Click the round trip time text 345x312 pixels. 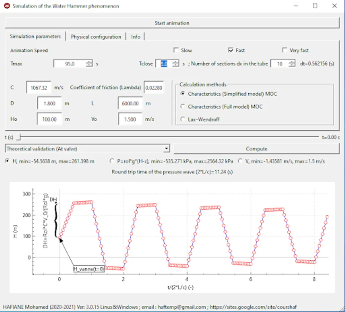click(172, 172)
